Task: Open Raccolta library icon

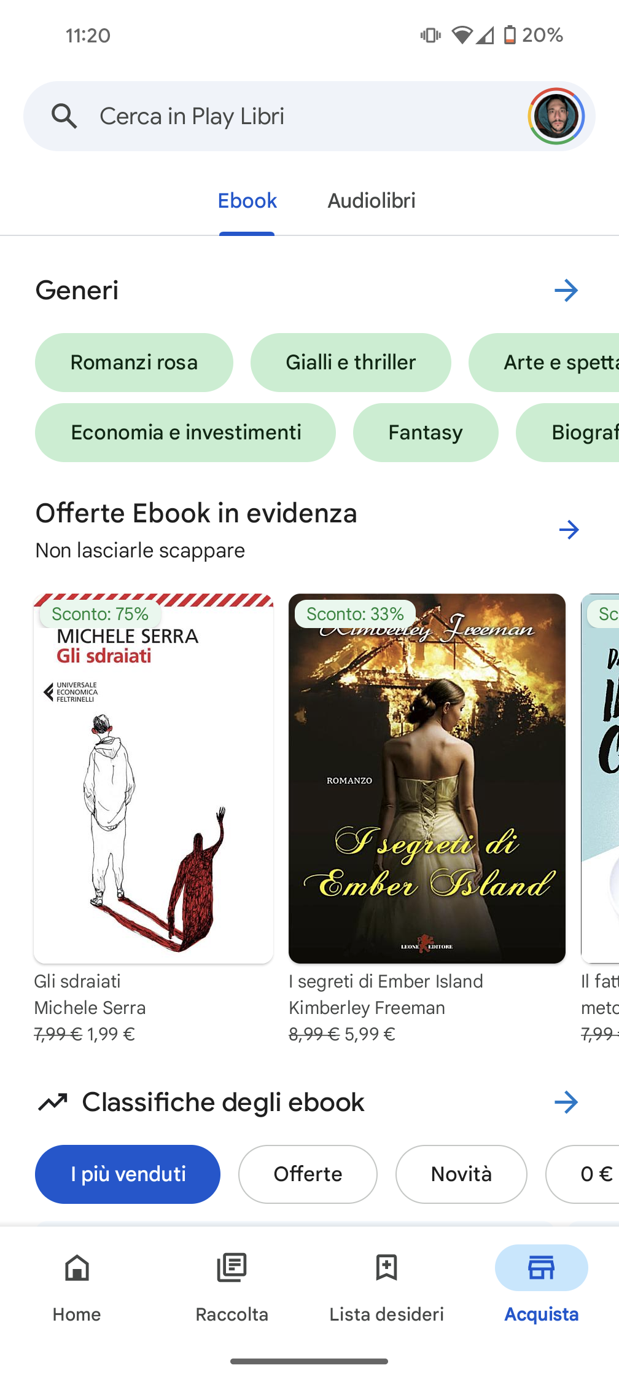Action: click(232, 1268)
